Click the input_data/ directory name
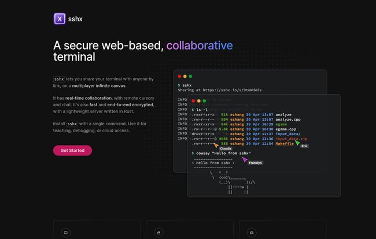This screenshot has height=239, width=376. pyautogui.click(x=288, y=134)
